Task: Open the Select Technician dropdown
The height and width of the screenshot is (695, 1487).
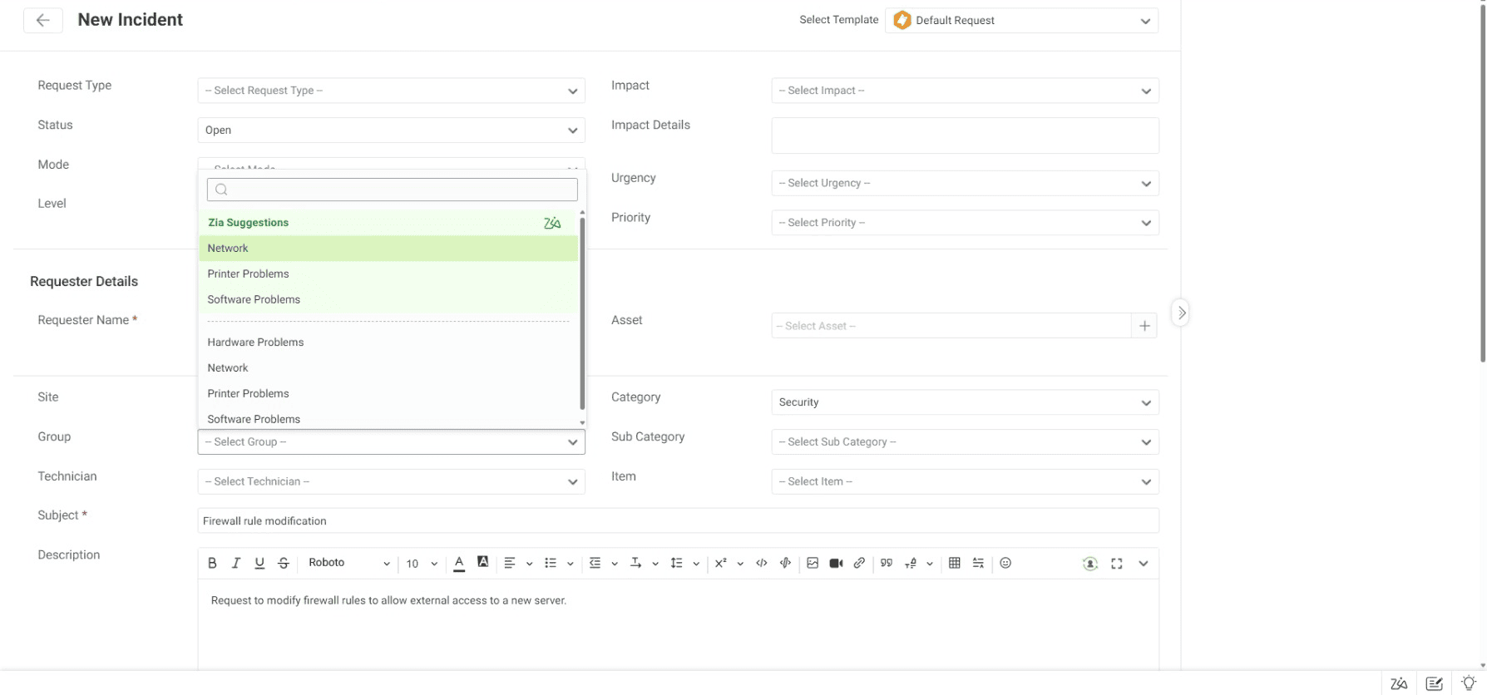Action: click(x=391, y=482)
